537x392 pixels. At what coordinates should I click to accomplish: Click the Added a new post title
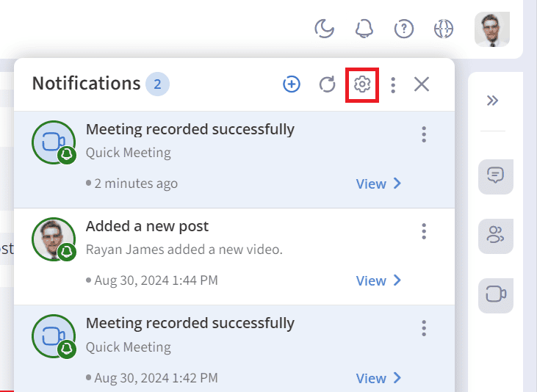(148, 226)
